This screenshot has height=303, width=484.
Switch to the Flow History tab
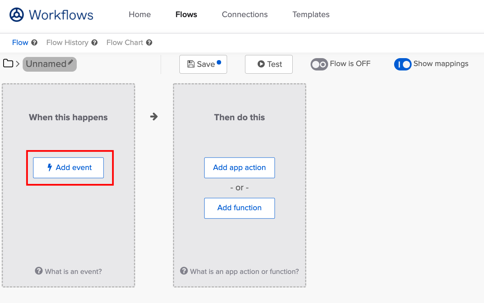(x=67, y=43)
